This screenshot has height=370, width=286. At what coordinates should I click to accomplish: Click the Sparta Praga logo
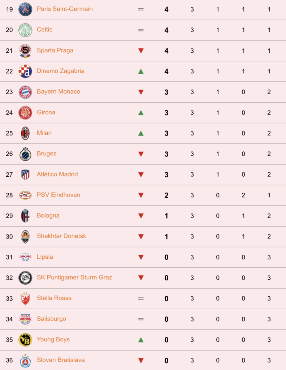(x=25, y=51)
